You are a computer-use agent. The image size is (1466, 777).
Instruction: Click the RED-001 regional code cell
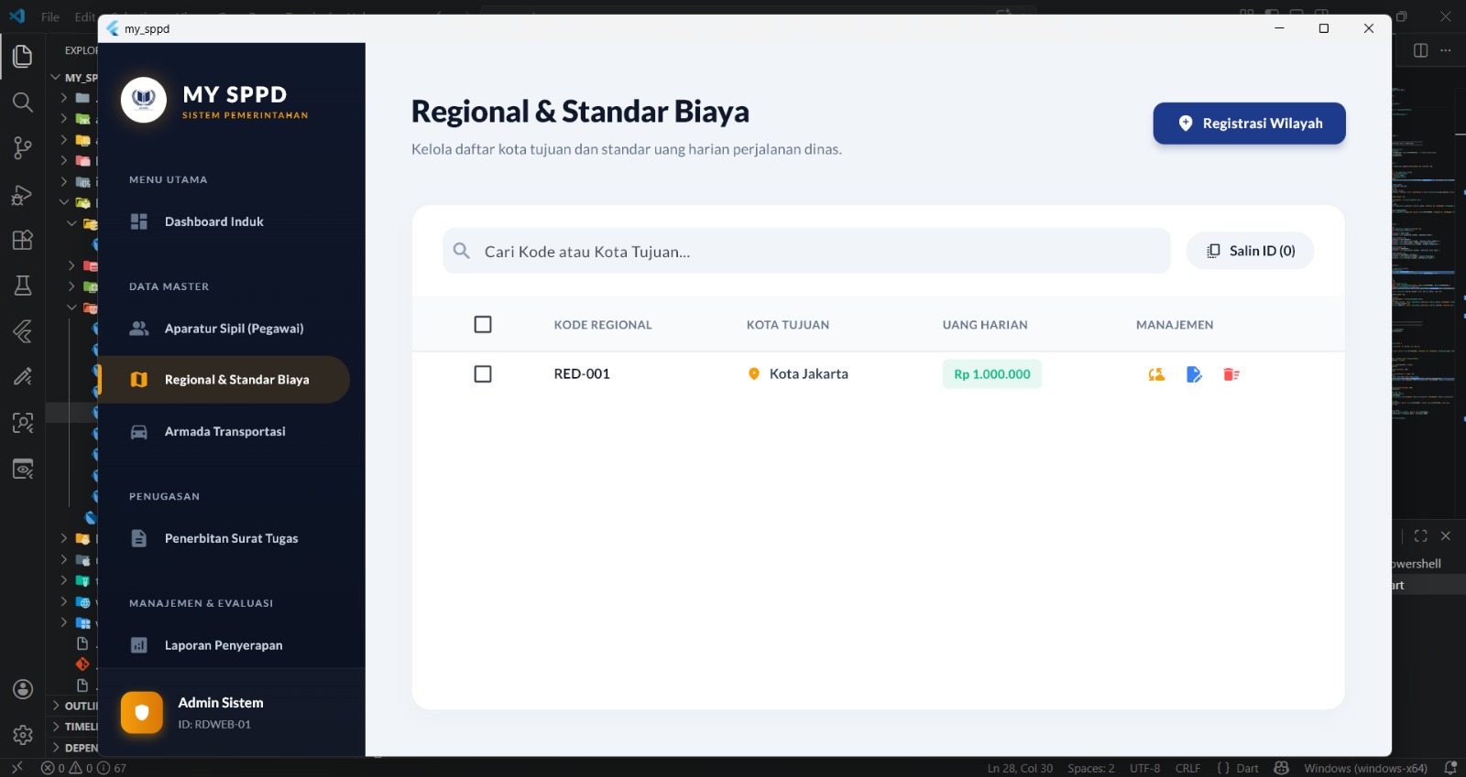point(582,373)
